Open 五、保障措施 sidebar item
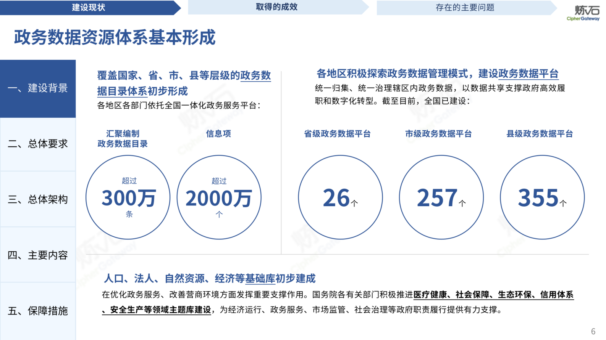Screen dimensions: 606x340 tap(38, 311)
